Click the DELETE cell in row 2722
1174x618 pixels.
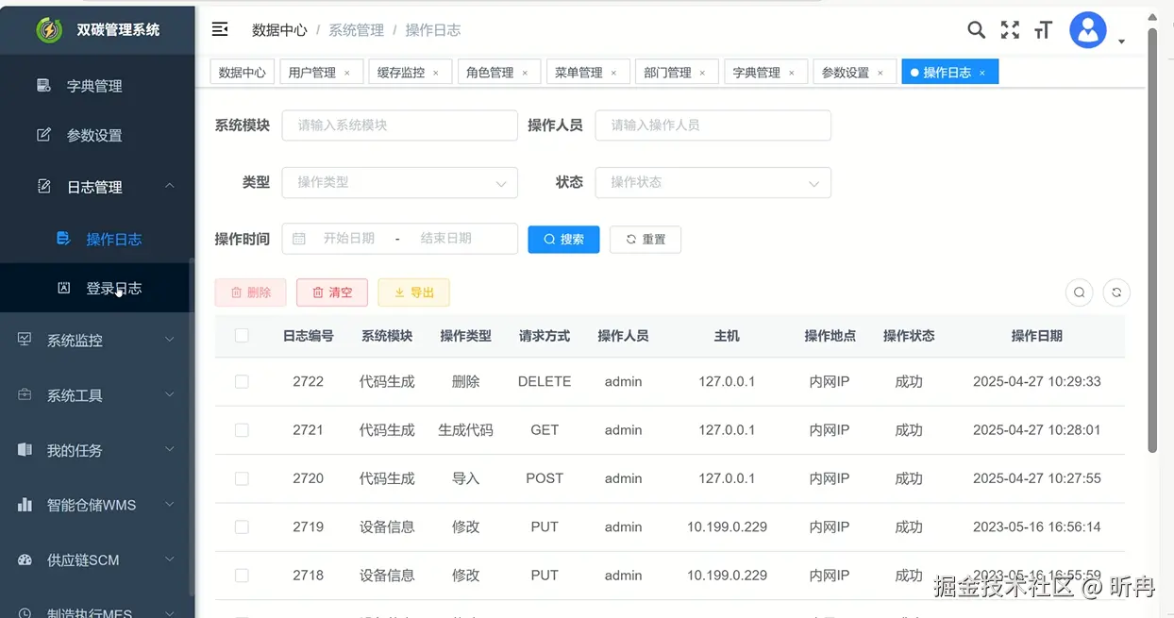545,381
